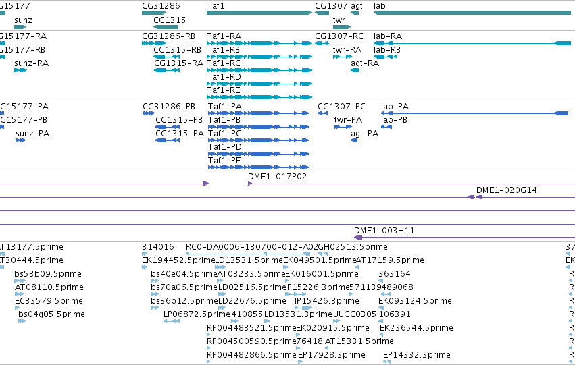Click EST bs36b12.5prime
Viewport: 575px width, 365px height.
pos(155,308)
